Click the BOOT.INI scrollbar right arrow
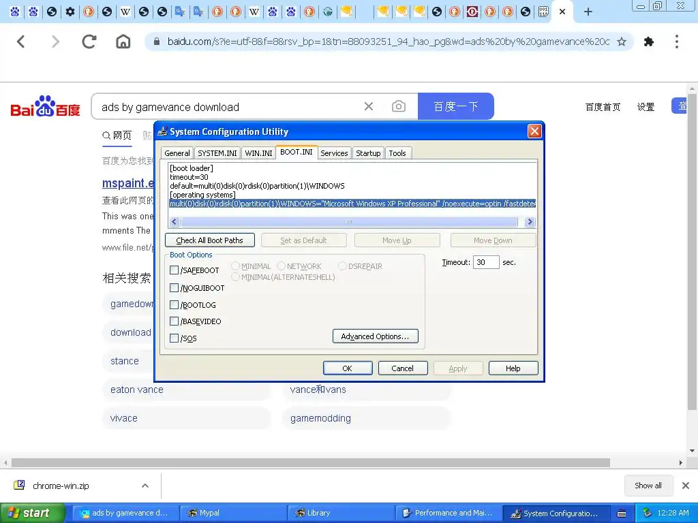698x523 pixels. [530, 221]
